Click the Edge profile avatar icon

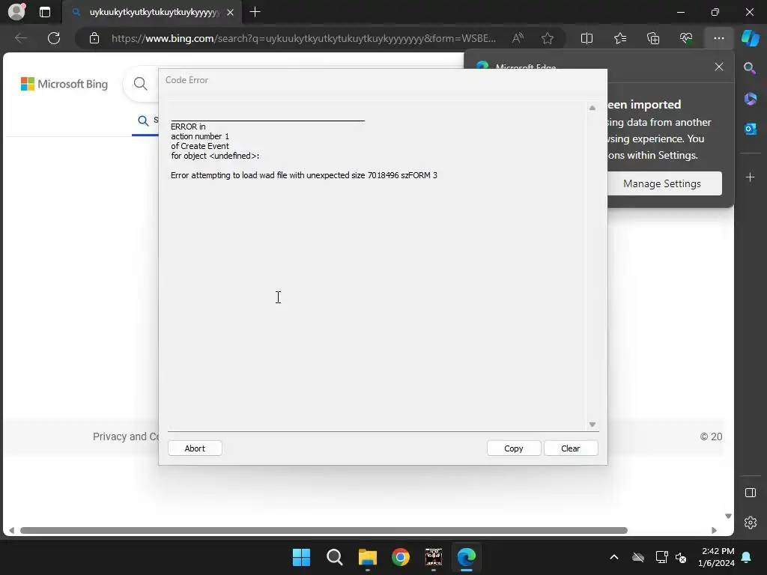click(x=16, y=12)
